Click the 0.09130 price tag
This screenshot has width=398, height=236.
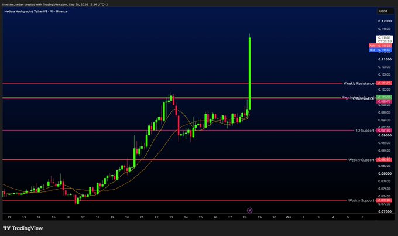[384, 131]
